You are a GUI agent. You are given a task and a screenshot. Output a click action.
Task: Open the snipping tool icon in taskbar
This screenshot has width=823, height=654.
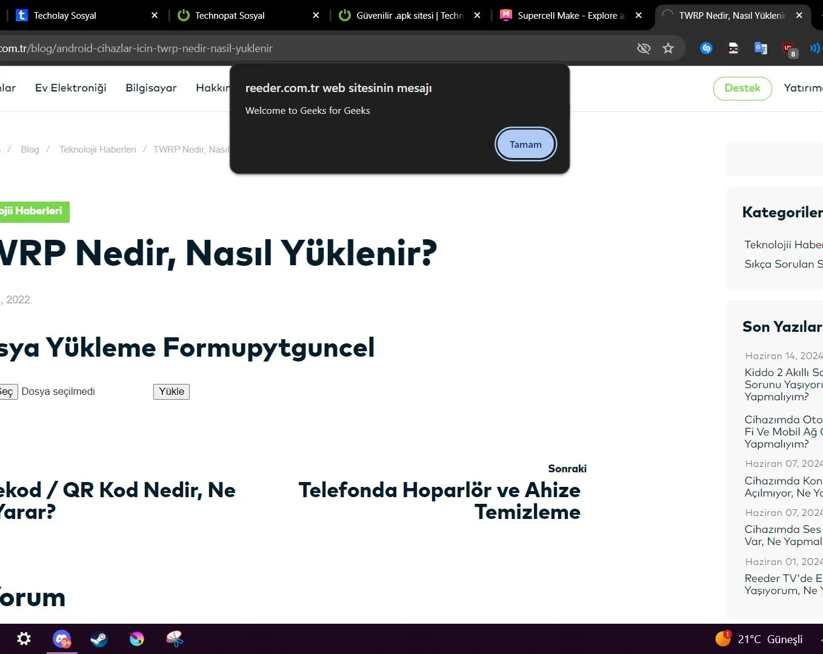(x=175, y=639)
